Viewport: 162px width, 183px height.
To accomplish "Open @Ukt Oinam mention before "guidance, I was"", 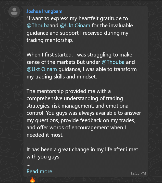I will coord(42,69).
